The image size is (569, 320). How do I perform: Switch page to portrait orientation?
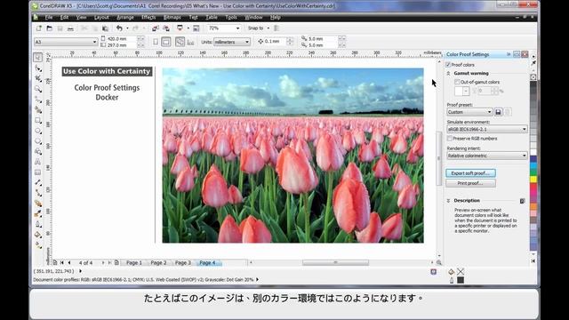click(156, 42)
